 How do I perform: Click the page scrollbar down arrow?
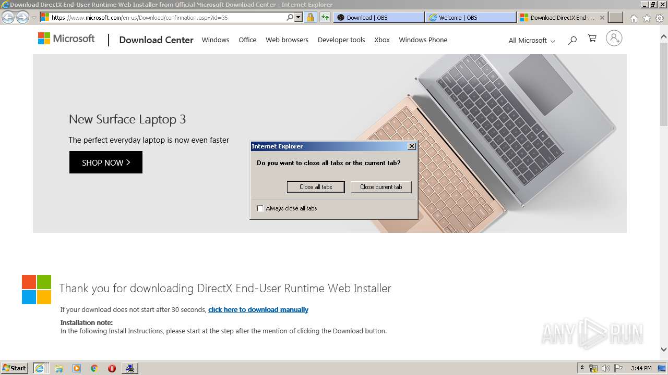pos(664,349)
